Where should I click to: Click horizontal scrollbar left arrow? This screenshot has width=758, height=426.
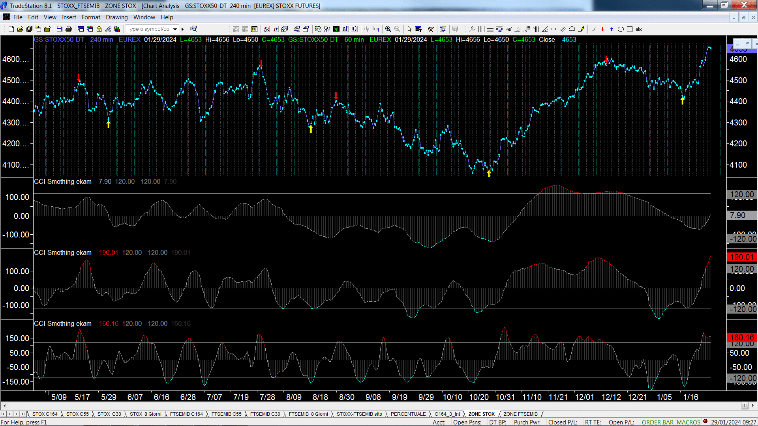(4, 405)
